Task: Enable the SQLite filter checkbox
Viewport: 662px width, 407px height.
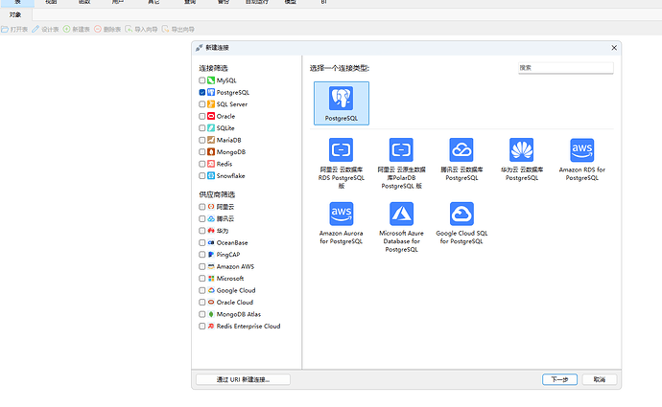Action: point(201,128)
